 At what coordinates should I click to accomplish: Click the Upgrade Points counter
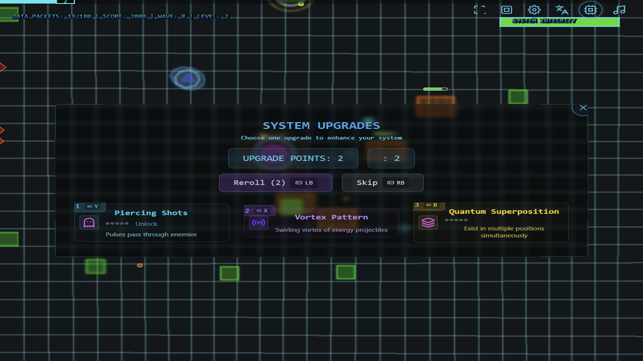(293, 158)
